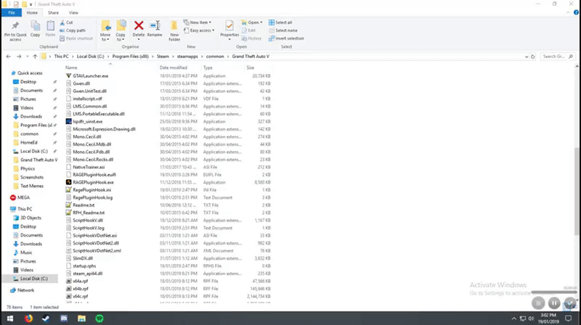Switch to the Share ribbon tab
This screenshot has height=325, width=581.
coord(53,12)
